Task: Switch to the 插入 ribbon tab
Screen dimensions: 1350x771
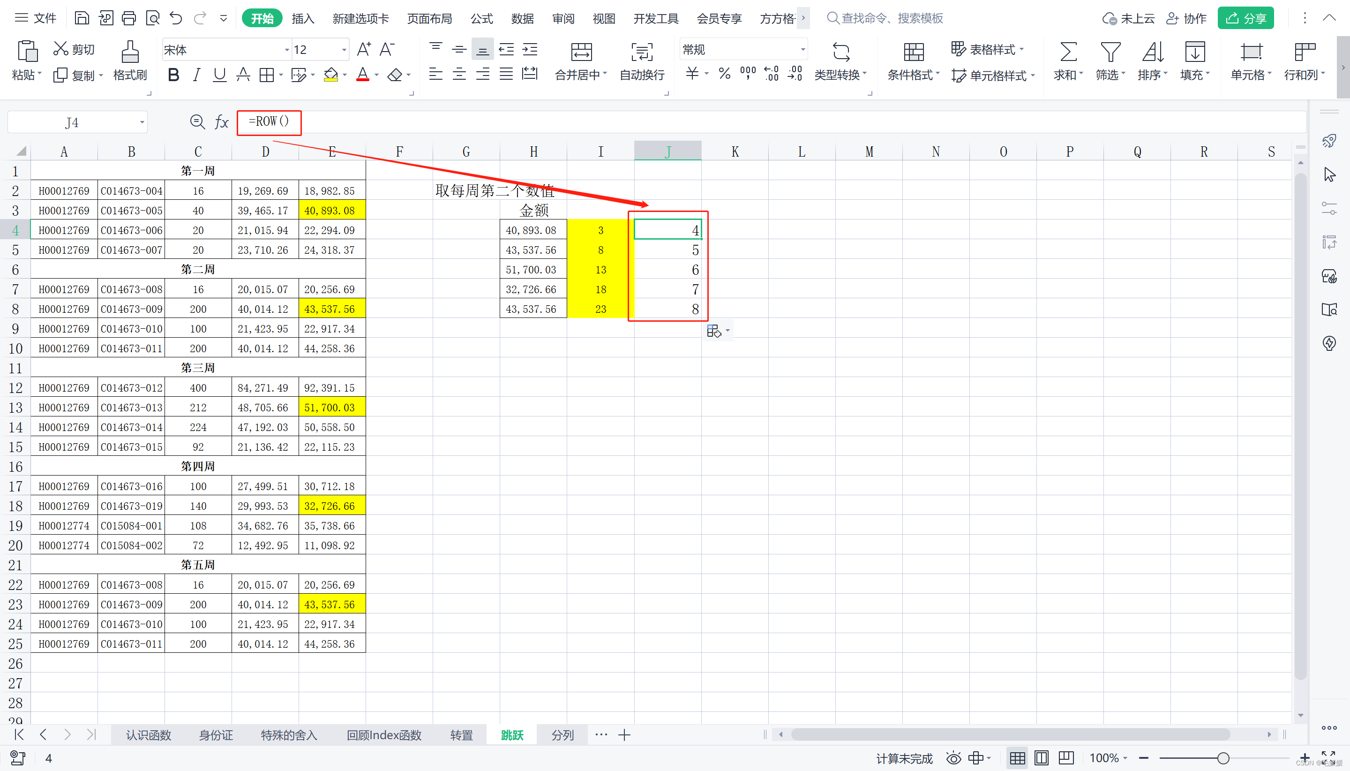Action: 303,19
